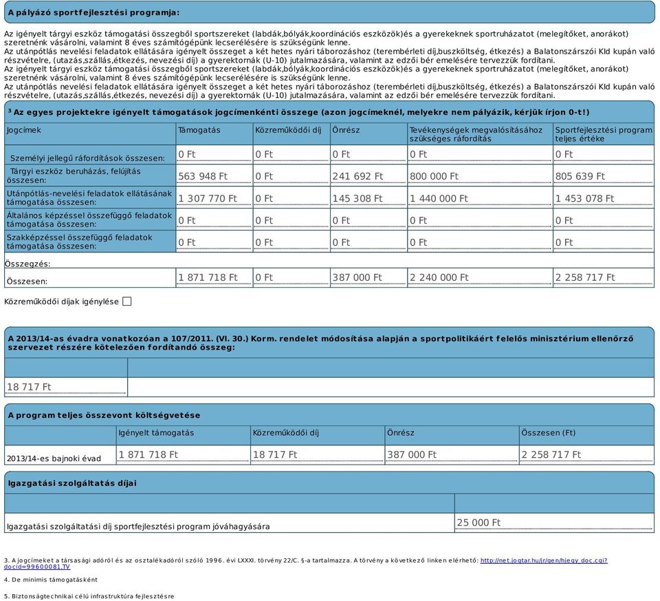Viewport: 660px width, 601px height.
Task: Click the 18 717 Ft ministry amount field
Action: (x=66, y=387)
